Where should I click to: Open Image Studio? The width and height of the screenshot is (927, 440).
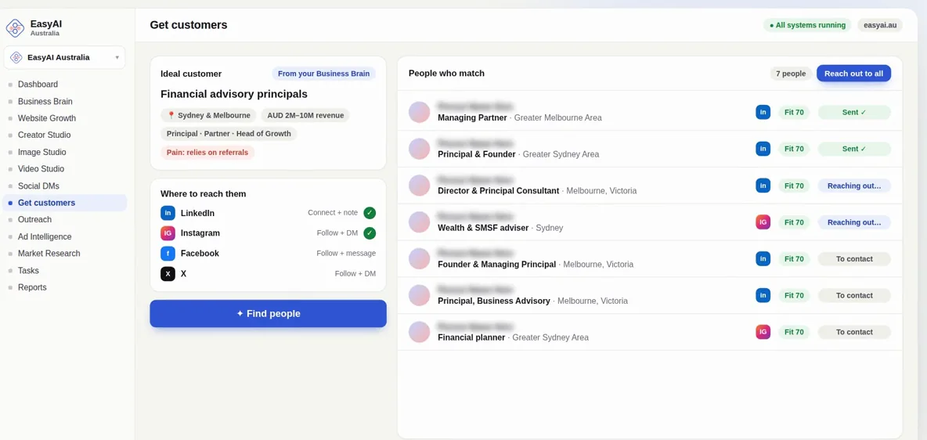point(42,152)
